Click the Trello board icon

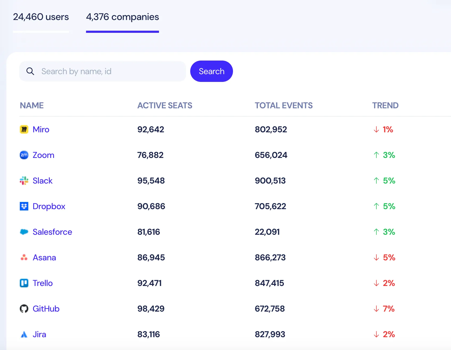[24, 283]
